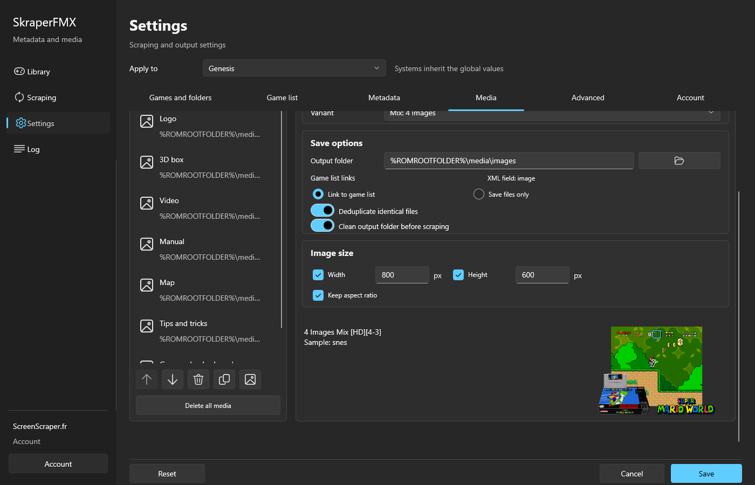
Task: Open the Library page icon
Action: point(19,71)
